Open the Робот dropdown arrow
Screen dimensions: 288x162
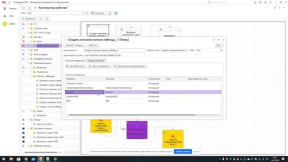click(84, 13)
